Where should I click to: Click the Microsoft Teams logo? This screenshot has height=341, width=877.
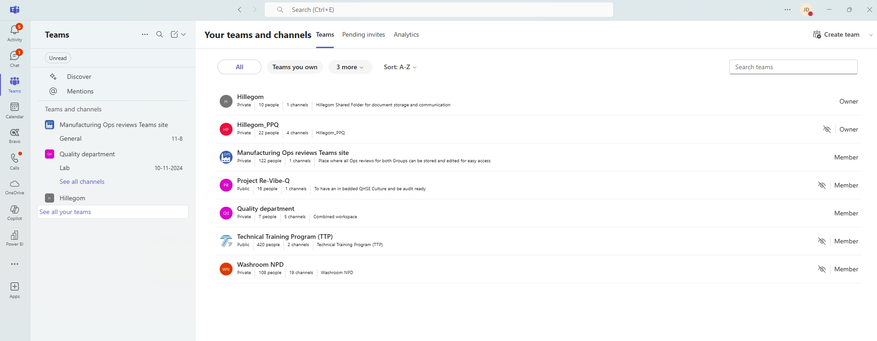[15, 10]
